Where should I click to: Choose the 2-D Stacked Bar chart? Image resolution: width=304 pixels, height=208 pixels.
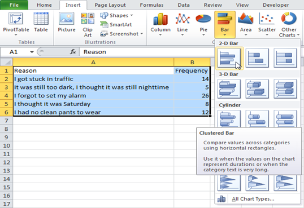point(257,58)
